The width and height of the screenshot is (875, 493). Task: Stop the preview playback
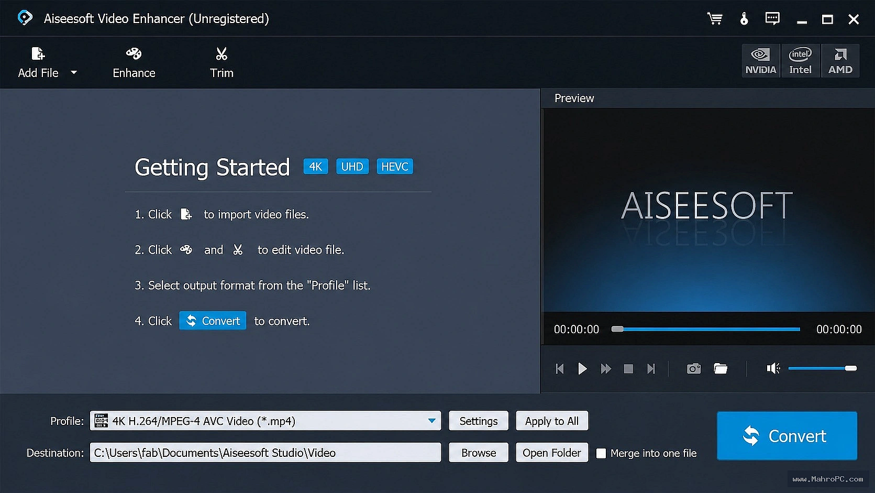coord(628,369)
